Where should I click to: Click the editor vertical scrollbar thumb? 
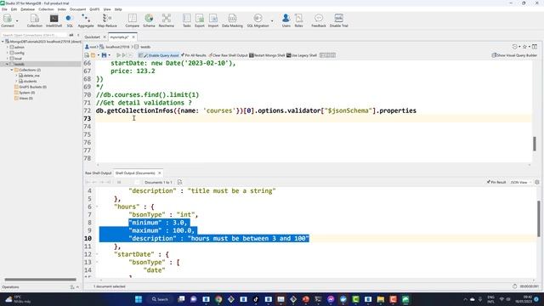(x=535, y=144)
